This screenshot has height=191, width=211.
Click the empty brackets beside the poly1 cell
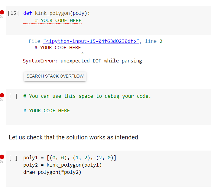click(x=13, y=158)
